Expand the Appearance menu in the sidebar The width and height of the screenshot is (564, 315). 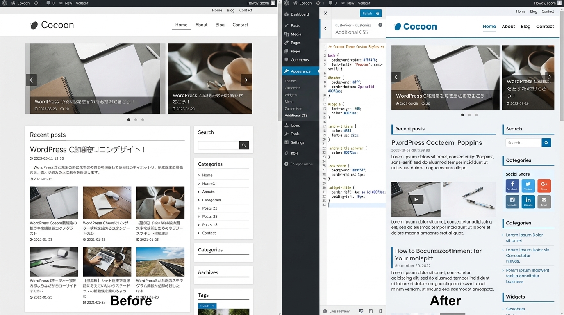(300, 71)
